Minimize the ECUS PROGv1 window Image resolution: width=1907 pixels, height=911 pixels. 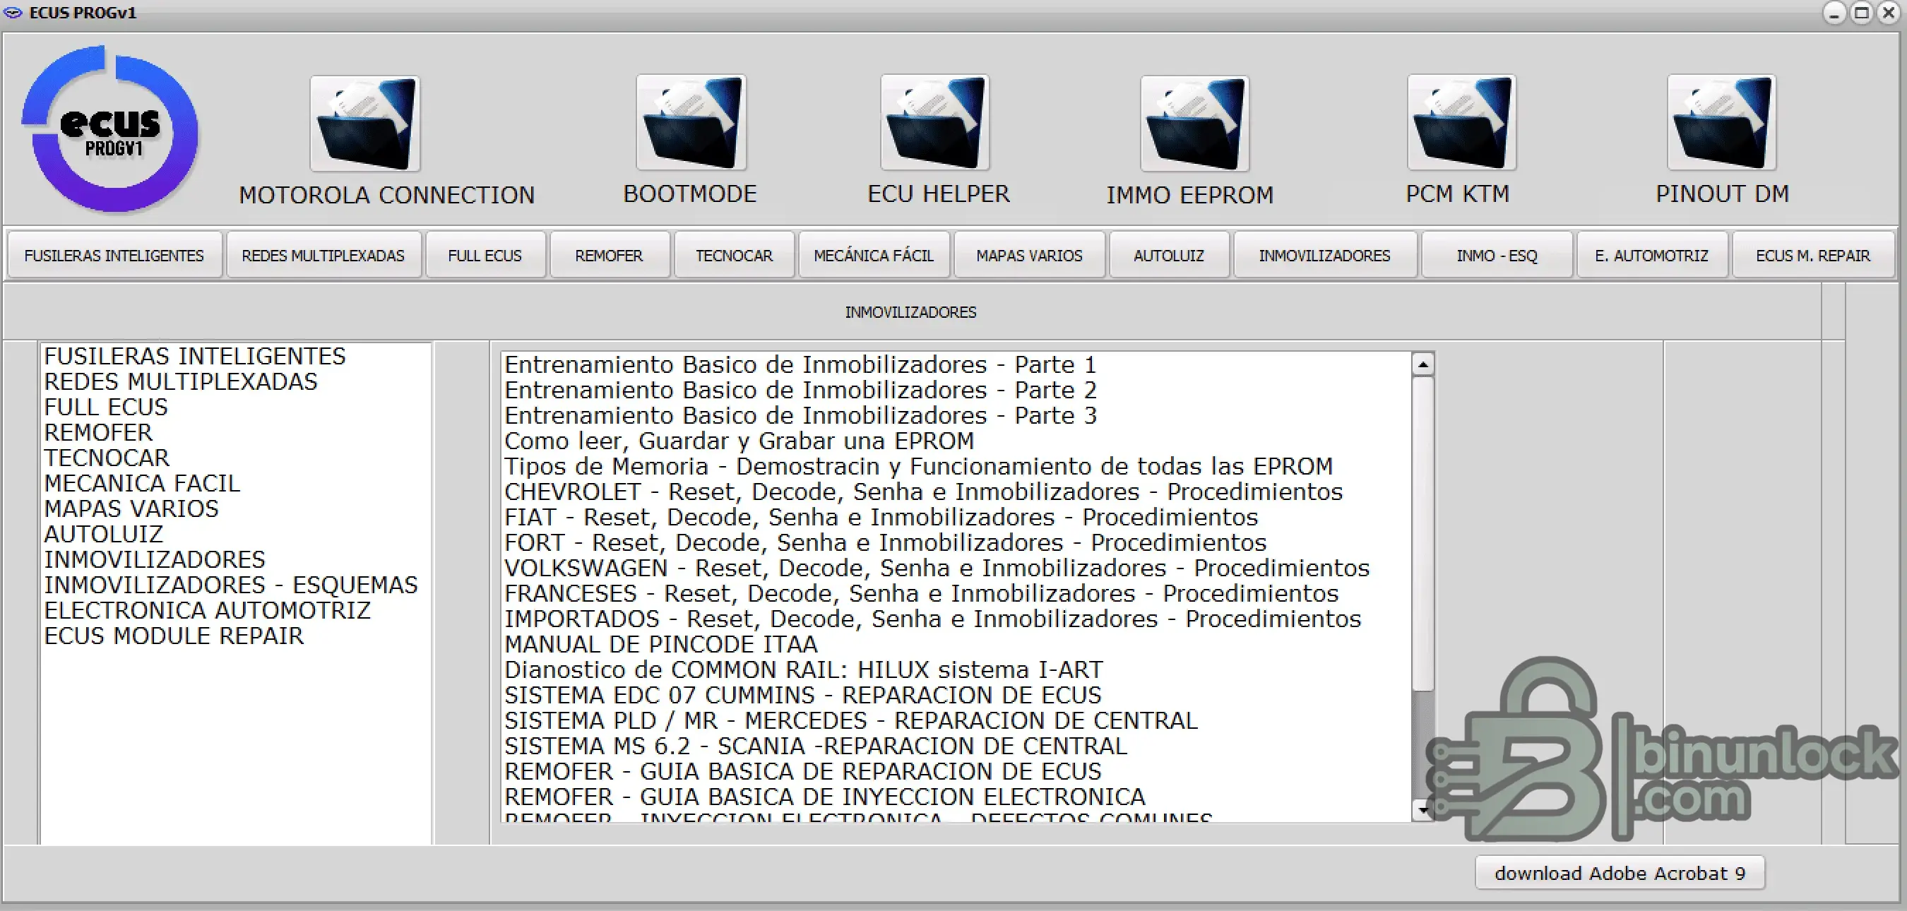tap(1834, 13)
